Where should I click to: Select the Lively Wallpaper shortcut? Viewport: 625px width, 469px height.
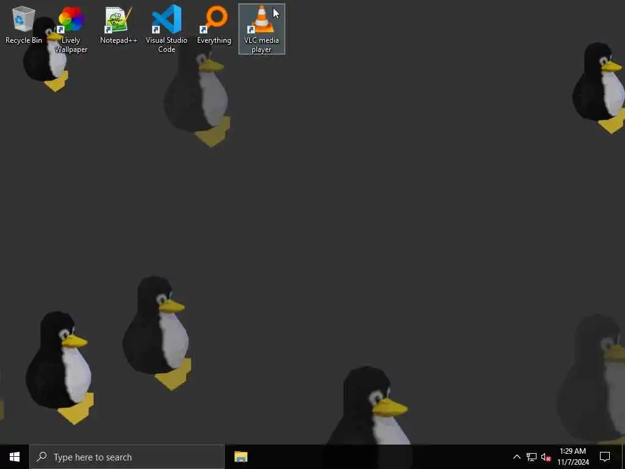point(71,29)
